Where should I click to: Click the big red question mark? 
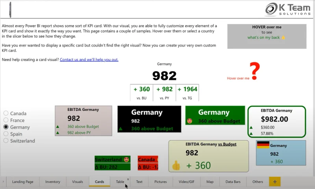coord(255,71)
